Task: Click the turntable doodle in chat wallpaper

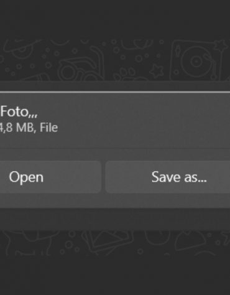Action: tap(195, 60)
